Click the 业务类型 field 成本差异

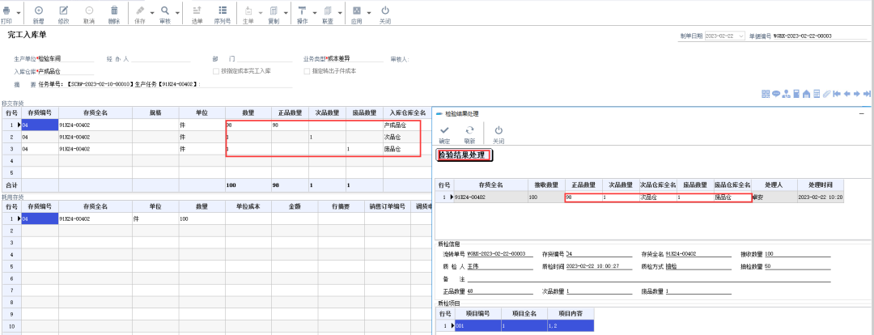pos(354,58)
